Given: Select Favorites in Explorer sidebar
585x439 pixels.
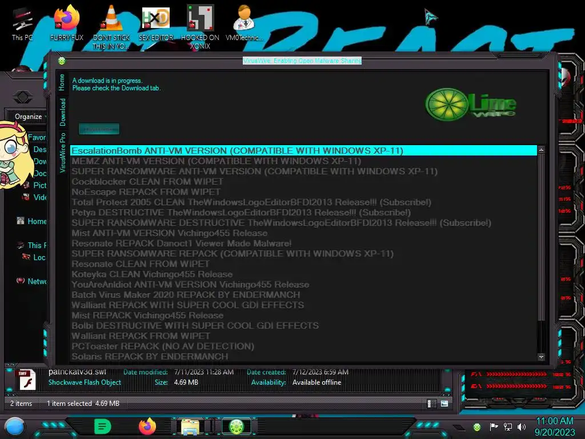Looking at the screenshot, I should (x=37, y=137).
